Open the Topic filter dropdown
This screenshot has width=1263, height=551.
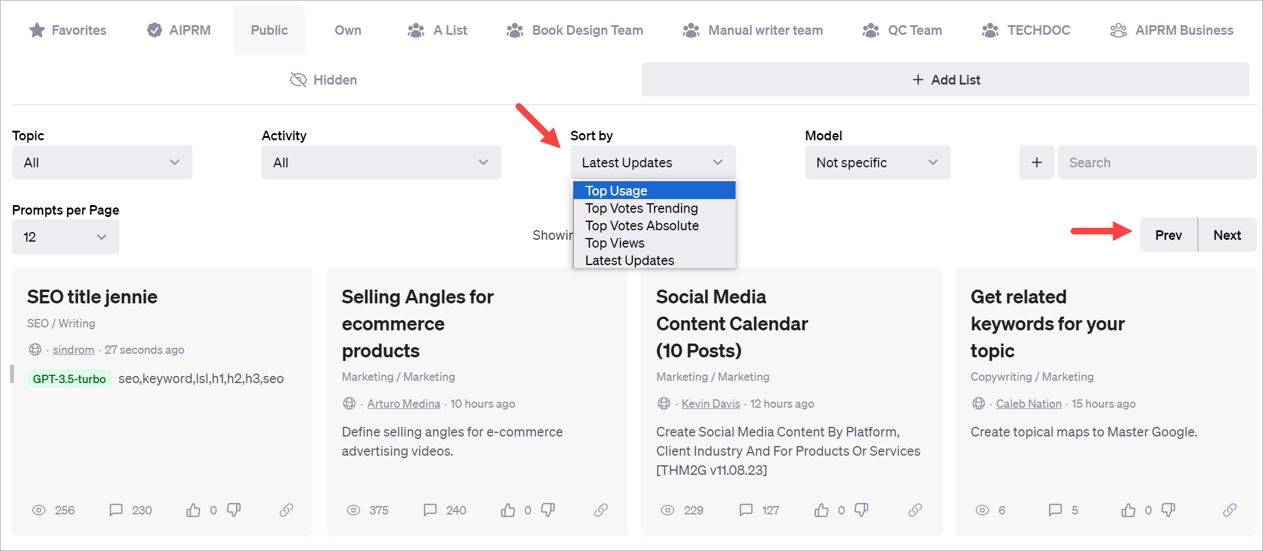pos(101,162)
